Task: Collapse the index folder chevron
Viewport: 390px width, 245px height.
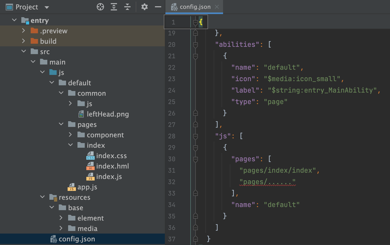Action: click(x=70, y=145)
